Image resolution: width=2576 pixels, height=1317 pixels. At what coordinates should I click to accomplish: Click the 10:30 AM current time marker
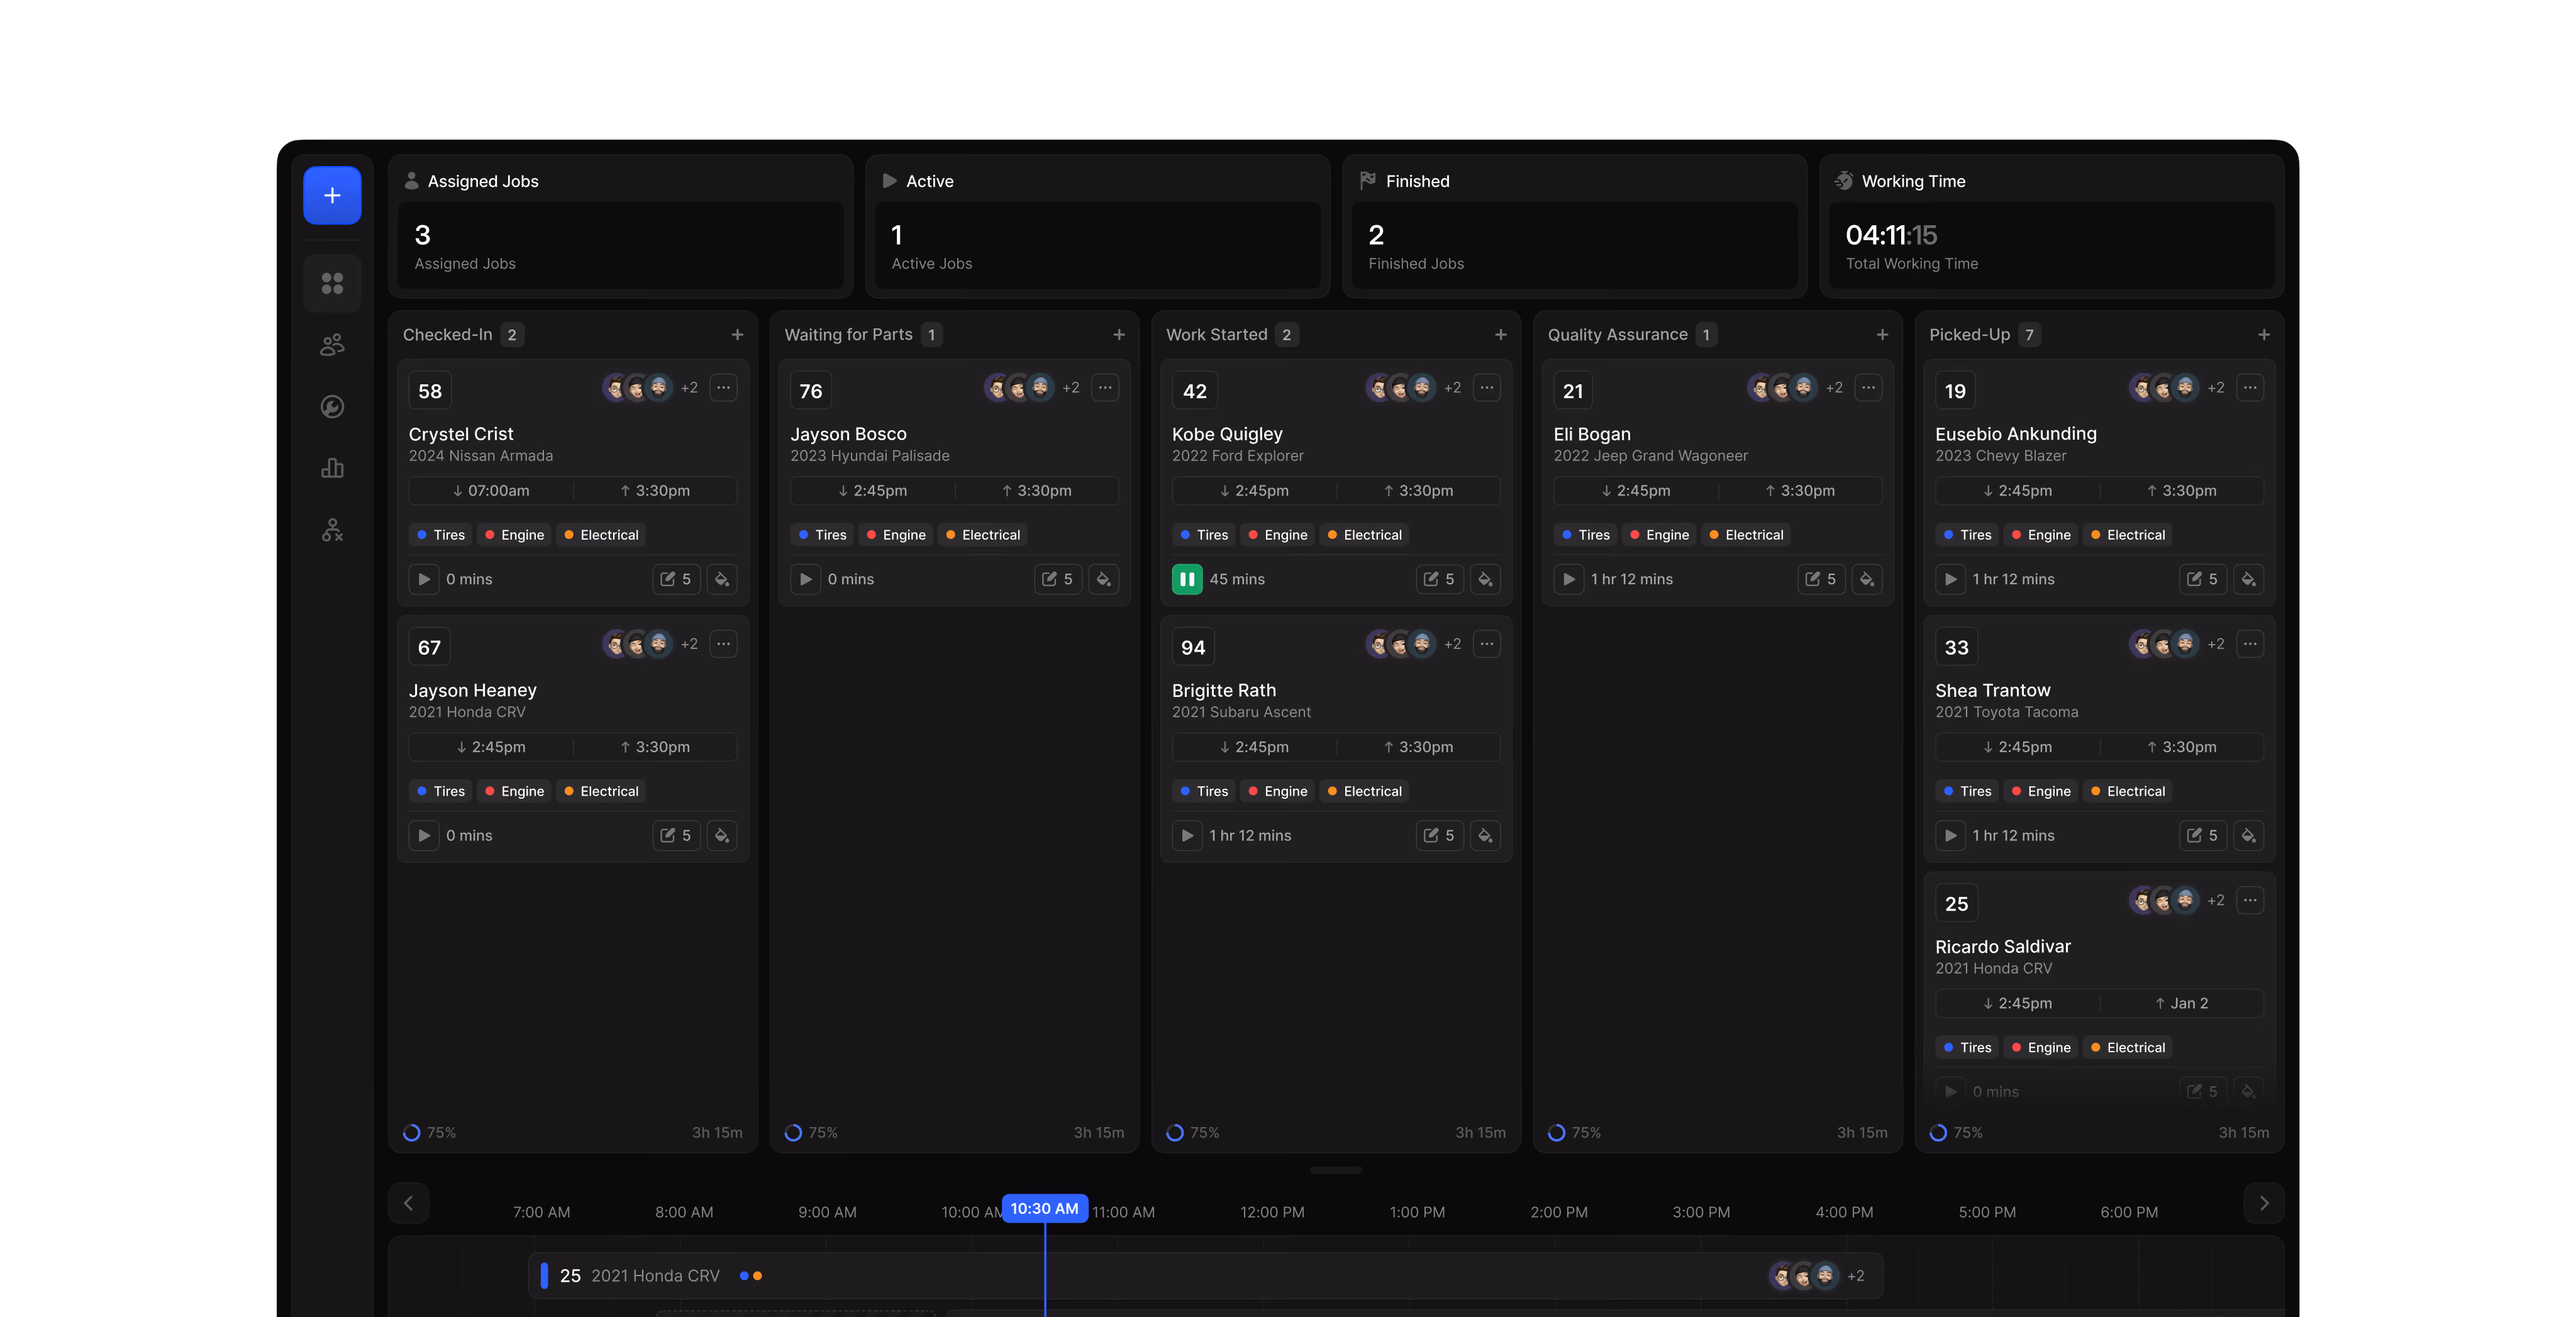(1044, 1208)
